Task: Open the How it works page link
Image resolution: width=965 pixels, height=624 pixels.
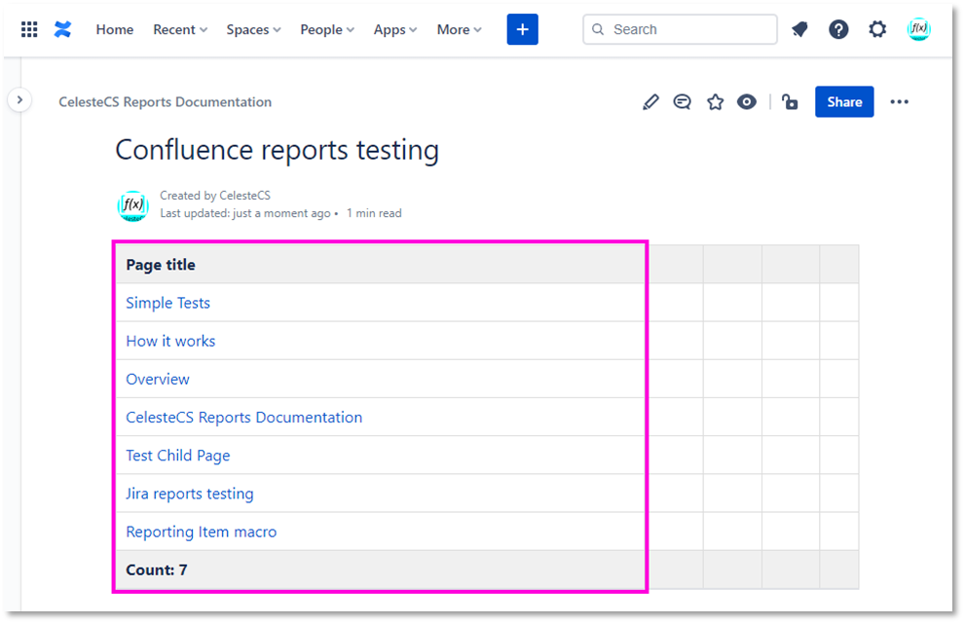Action: coord(170,341)
